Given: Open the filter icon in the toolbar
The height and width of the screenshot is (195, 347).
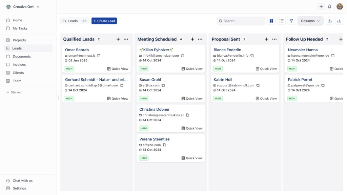Looking at the screenshot, I should [291, 21].
